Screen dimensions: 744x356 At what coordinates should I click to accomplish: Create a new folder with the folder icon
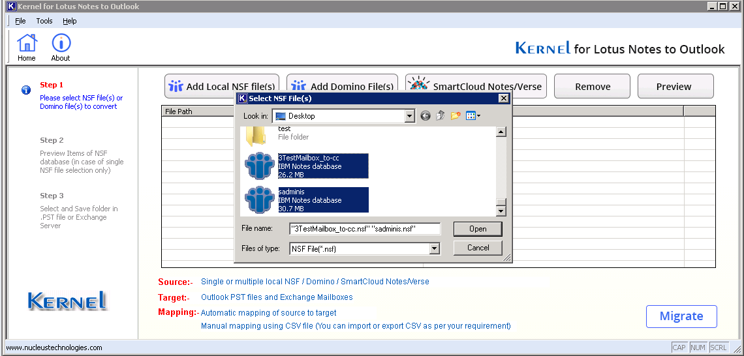tap(456, 116)
